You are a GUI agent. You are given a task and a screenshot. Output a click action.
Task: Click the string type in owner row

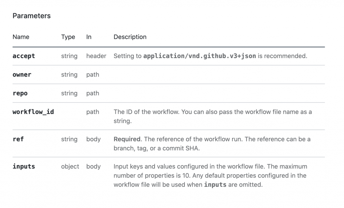coord(69,75)
